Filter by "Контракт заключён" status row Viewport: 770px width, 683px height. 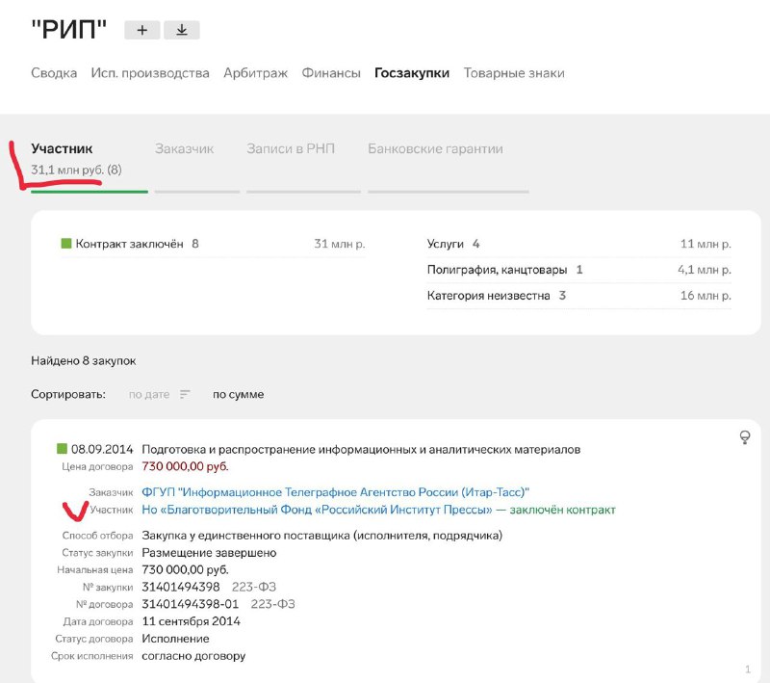213,244
